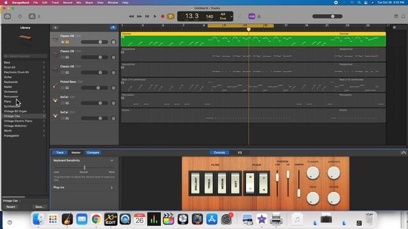
Task: Click the Damper slider handle
Action: (x=299, y=193)
